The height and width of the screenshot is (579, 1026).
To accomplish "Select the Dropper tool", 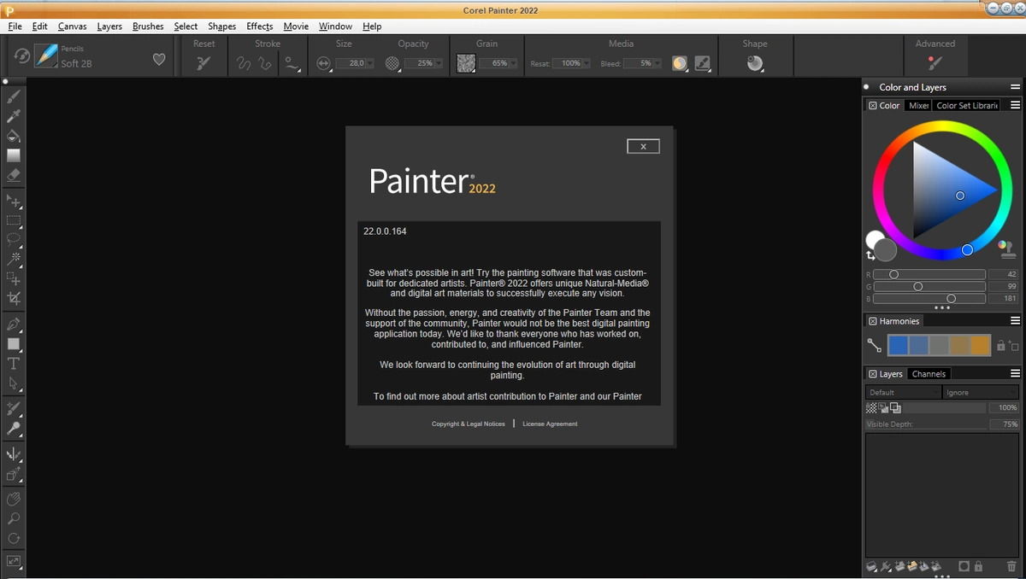I will (14, 116).
